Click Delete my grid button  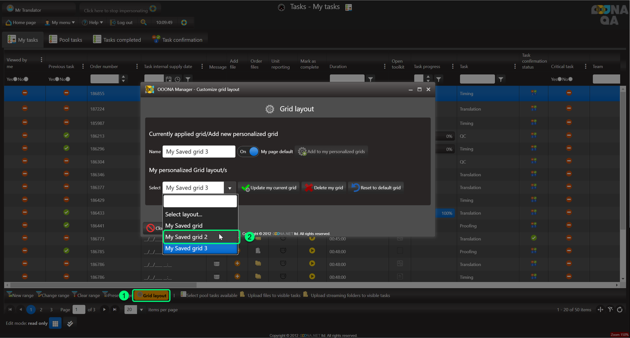323,188
